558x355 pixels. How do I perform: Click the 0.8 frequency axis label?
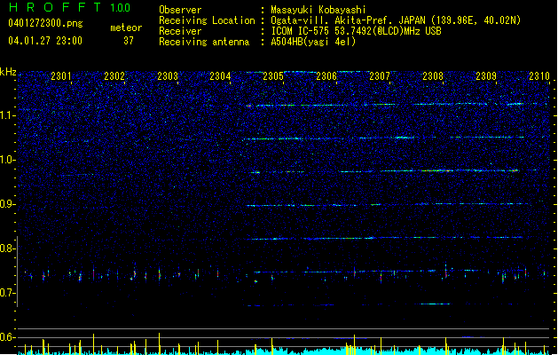tap(7, 248)
